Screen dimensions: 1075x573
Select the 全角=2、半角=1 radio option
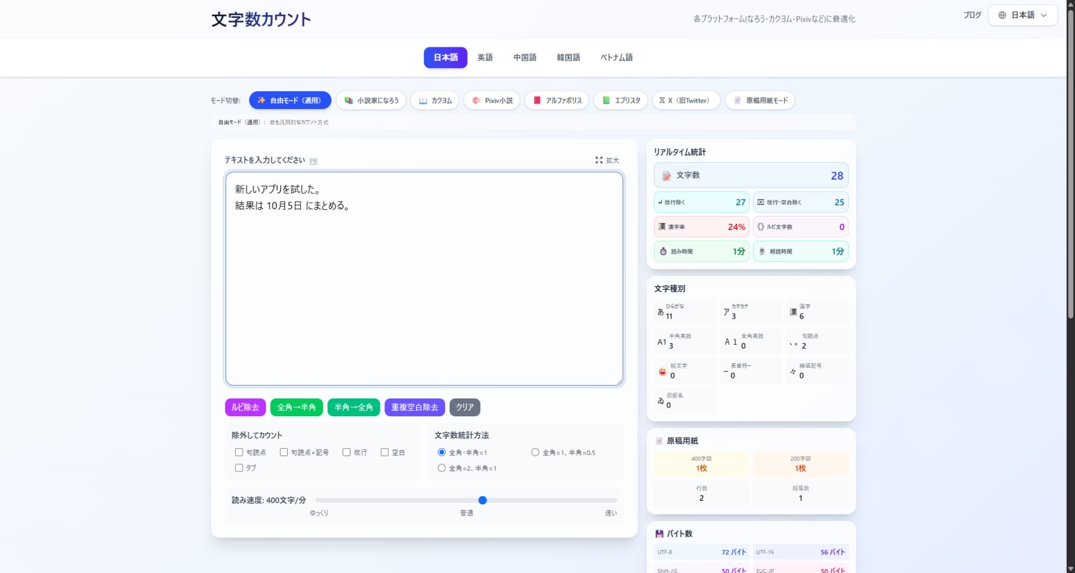[x=442, y=468]
